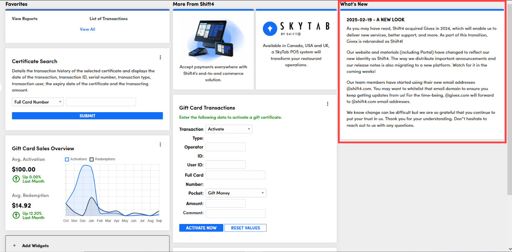Screen dimensions: 512x252
Task: Toggle Activations series in chart legend
Action: [x=67, y=159]
